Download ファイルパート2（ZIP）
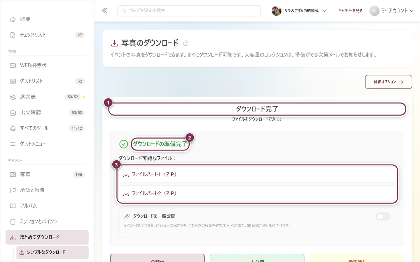This screenshot has height=262, width=420. pos(257,193)
